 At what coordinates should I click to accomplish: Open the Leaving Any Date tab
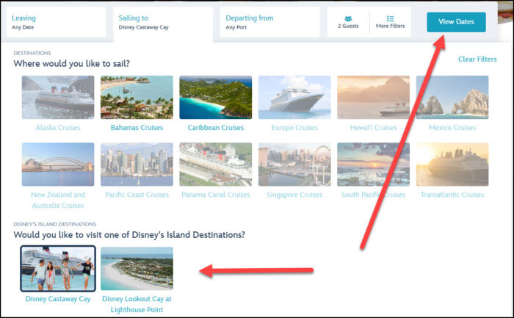56,22
